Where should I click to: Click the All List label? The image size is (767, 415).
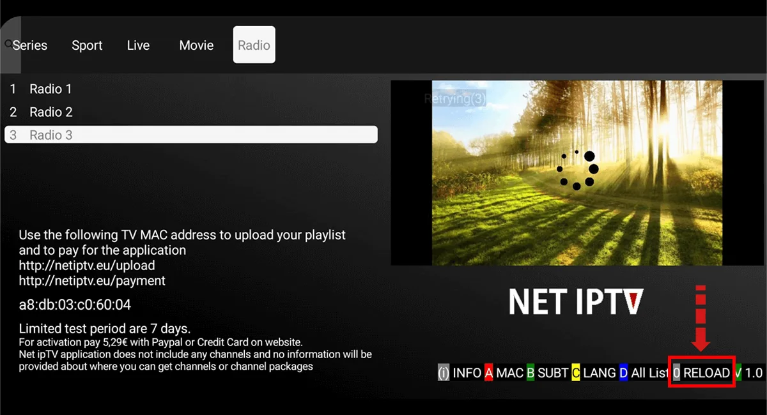(650, 373)
